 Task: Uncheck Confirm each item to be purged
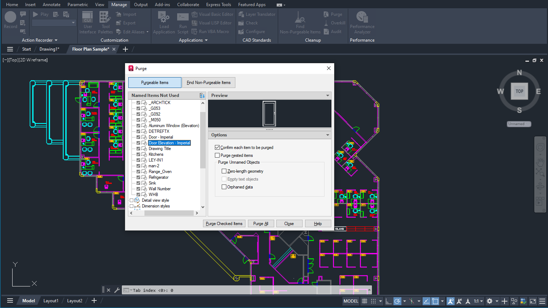(x=217, y=147)
